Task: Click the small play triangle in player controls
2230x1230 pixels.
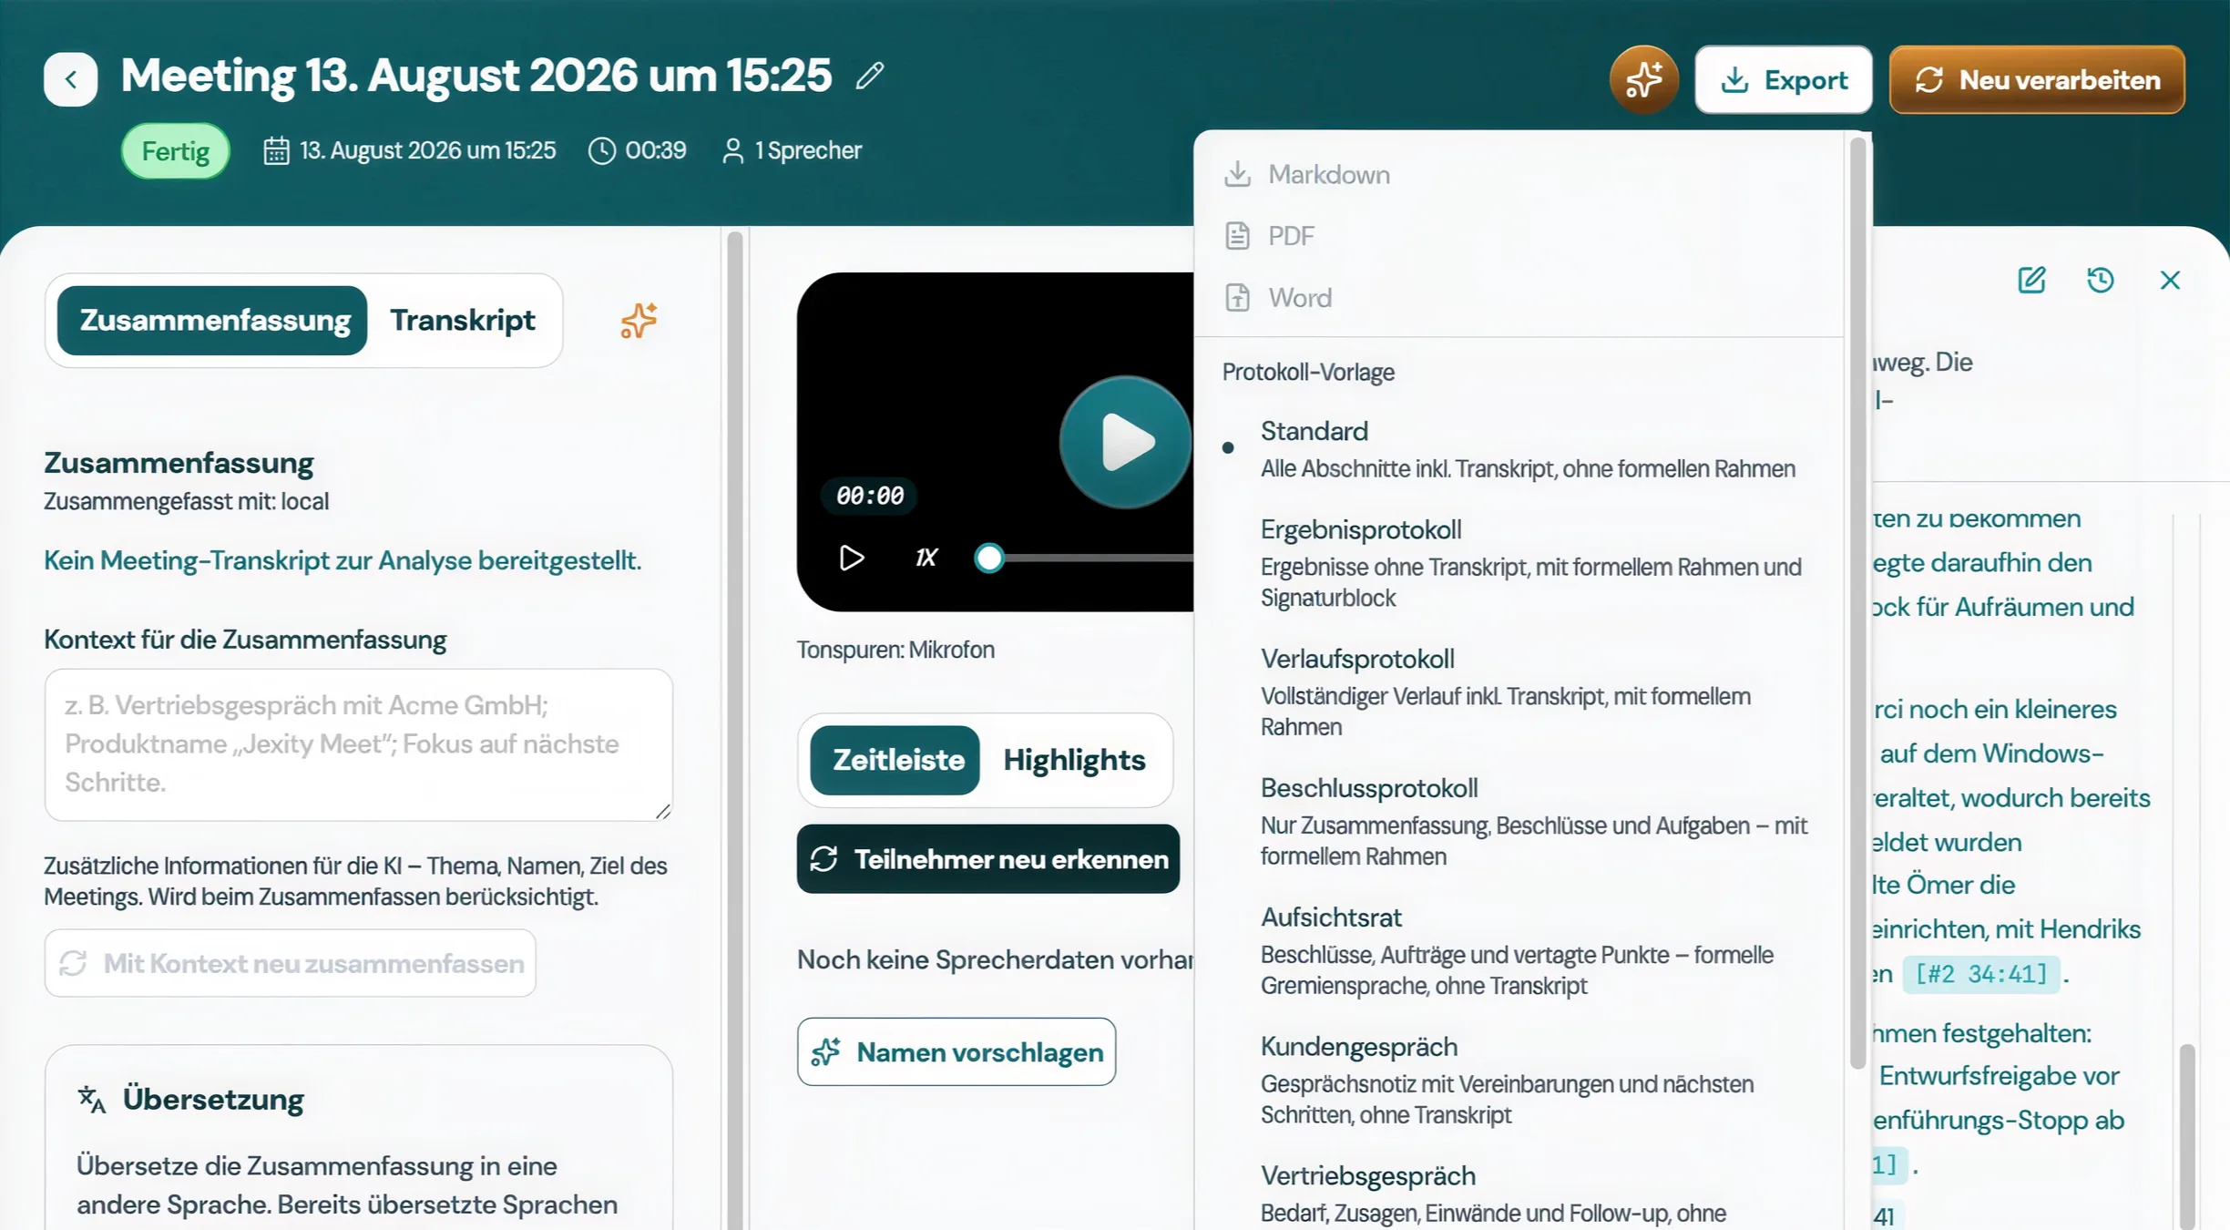Action: click(x=851, y=558)
